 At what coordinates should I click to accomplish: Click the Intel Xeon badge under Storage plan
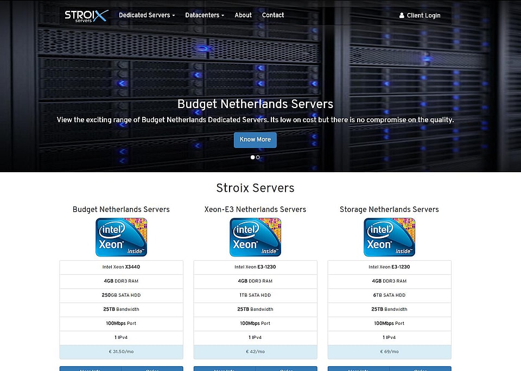390,237
